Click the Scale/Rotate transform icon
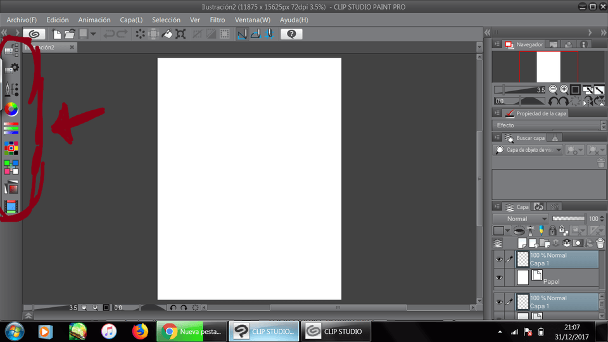This screenshot has width=608, height=342. (180, 34)
